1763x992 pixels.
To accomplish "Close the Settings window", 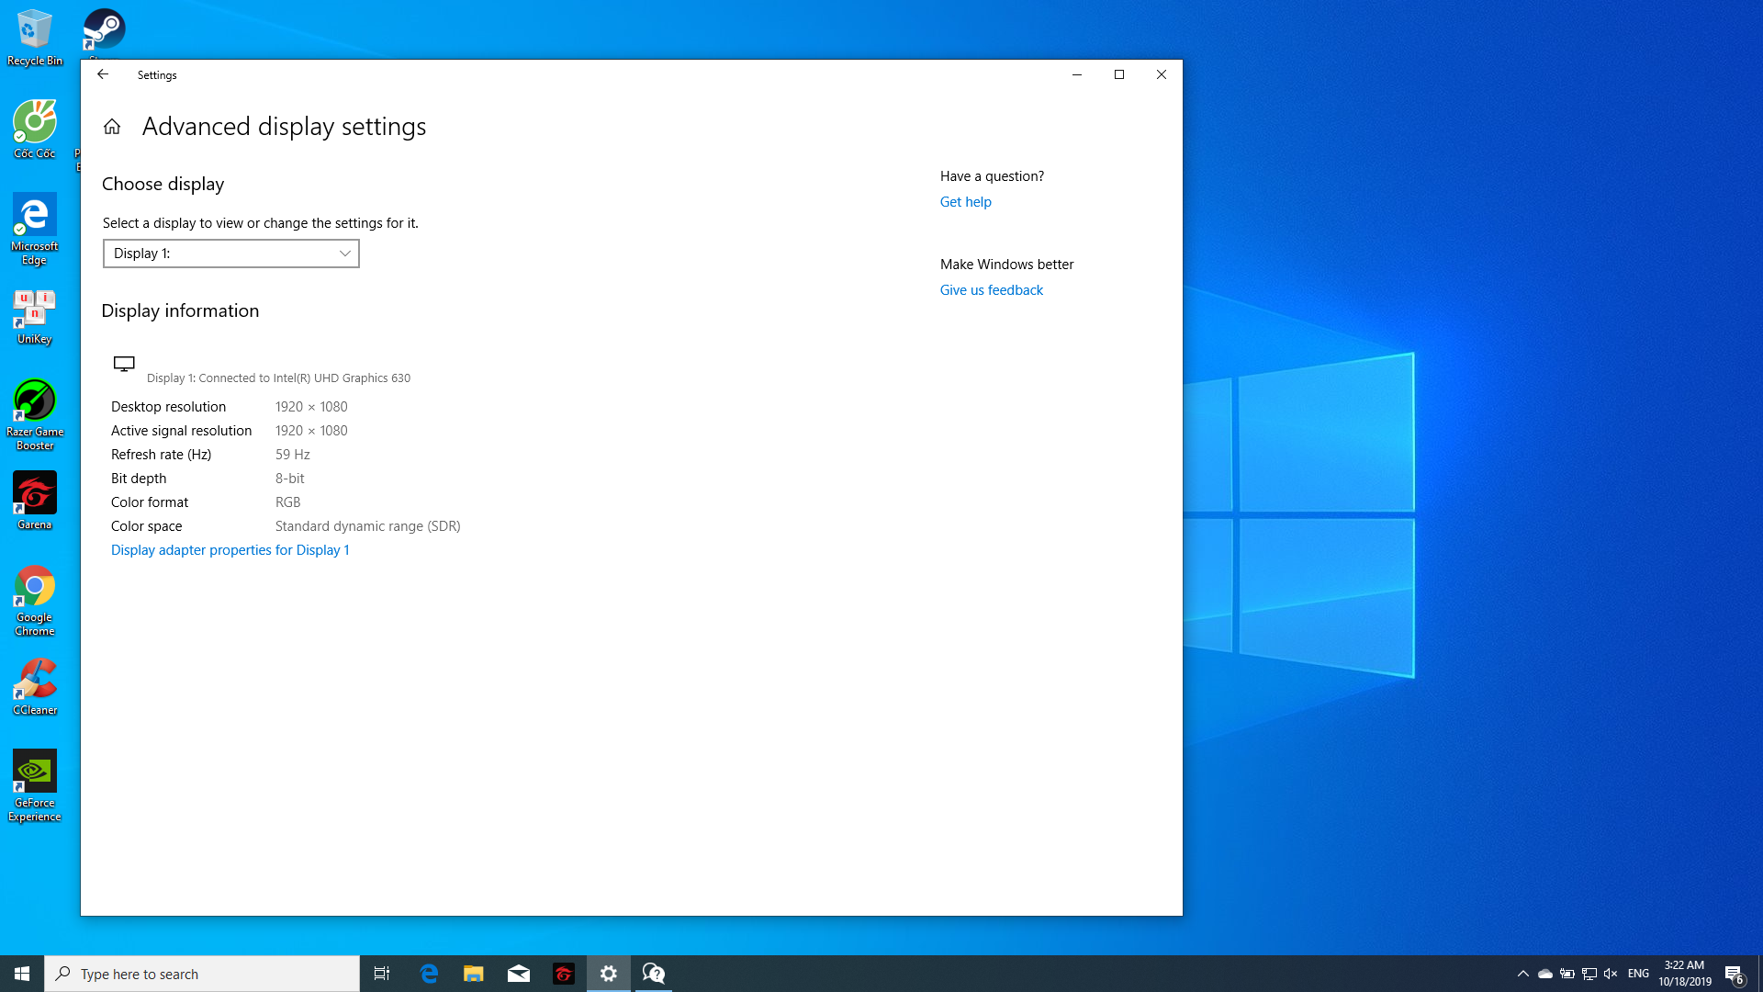I will (1162, 74).
